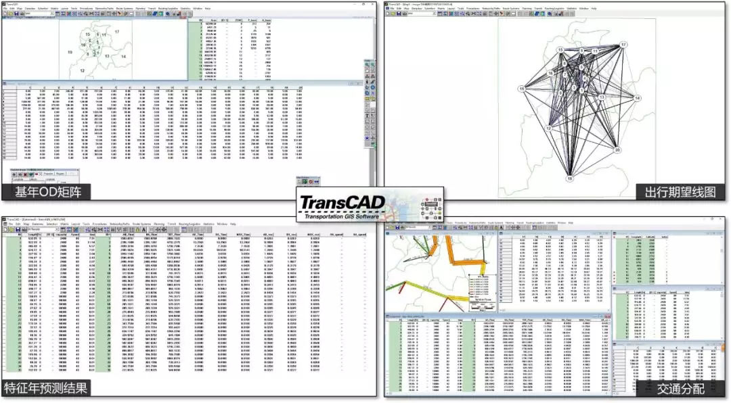Click New file icon in desire-line map window
Viewport: 731px width, 403px height.
pos(388,14)
